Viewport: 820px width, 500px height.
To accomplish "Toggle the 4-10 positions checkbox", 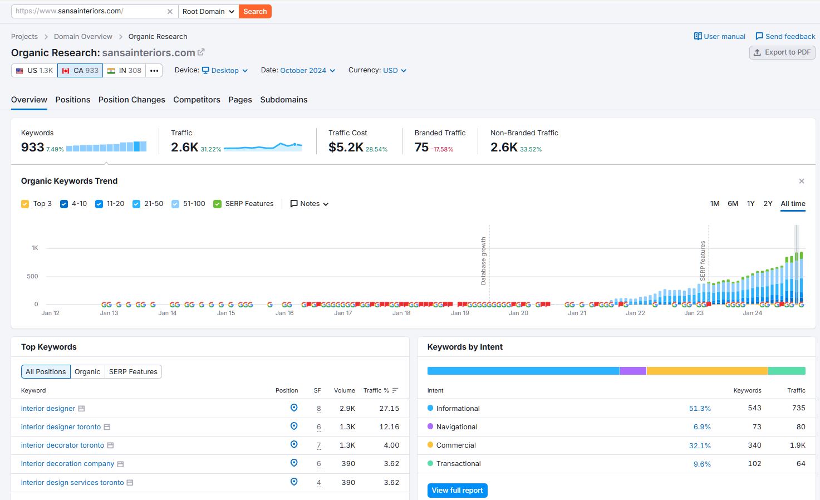I will pyautogui.click(x=63, y=204).
